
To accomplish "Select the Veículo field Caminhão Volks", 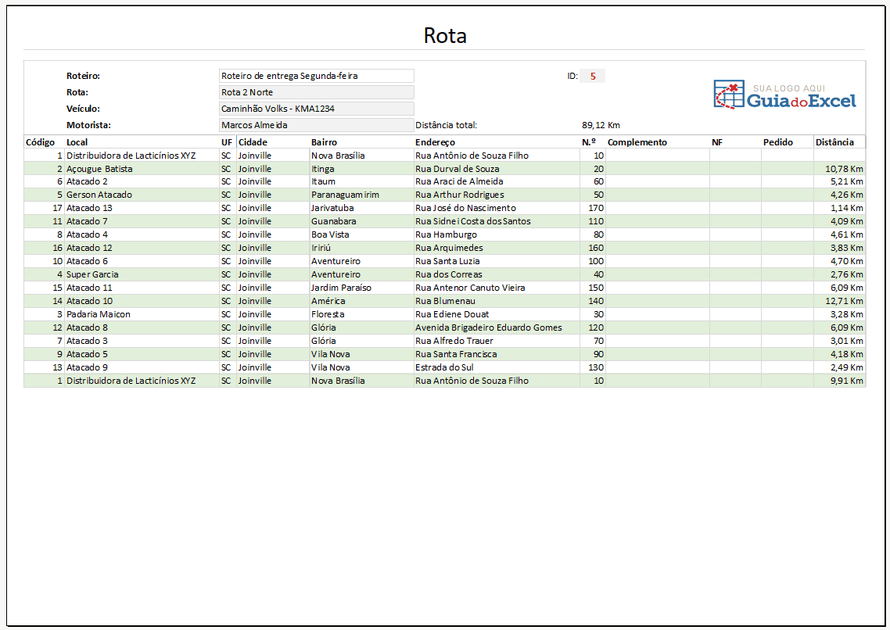I will tap(316, 109).
